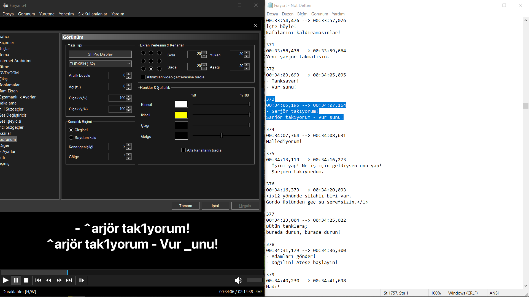This screenshot has width=529, height=297.
Task: Confirm settings with the Tamam button
Action: click(x=185, y=205)
